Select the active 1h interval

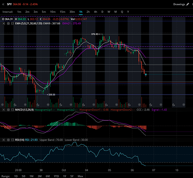81,12
